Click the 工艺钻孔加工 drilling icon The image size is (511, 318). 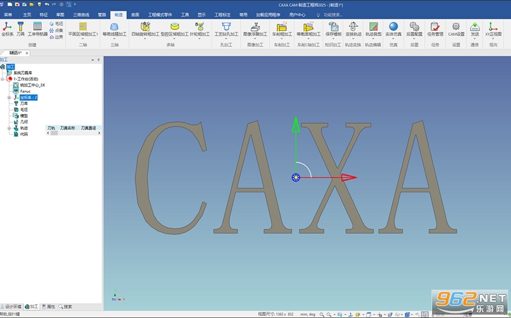click(226, 29)
